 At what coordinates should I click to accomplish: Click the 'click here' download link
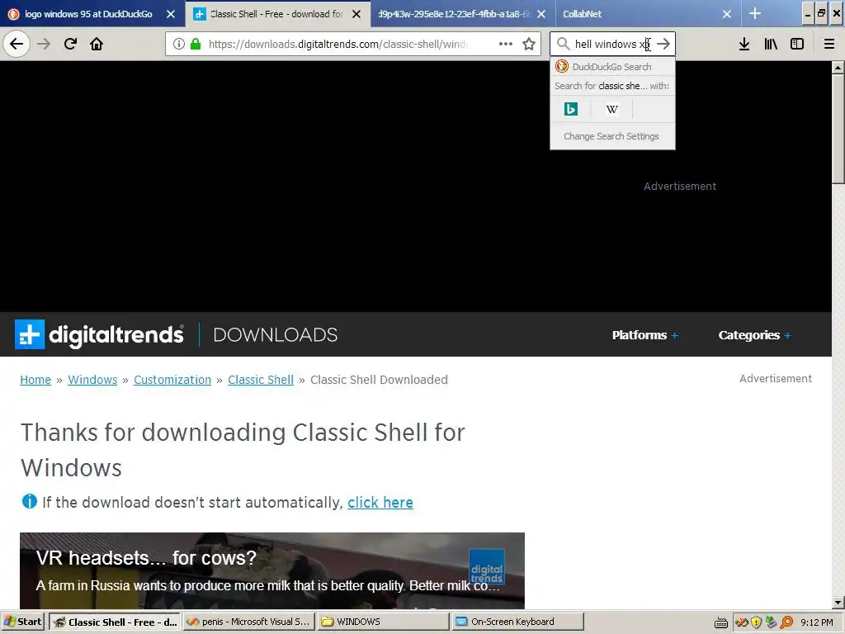[380, 503]
